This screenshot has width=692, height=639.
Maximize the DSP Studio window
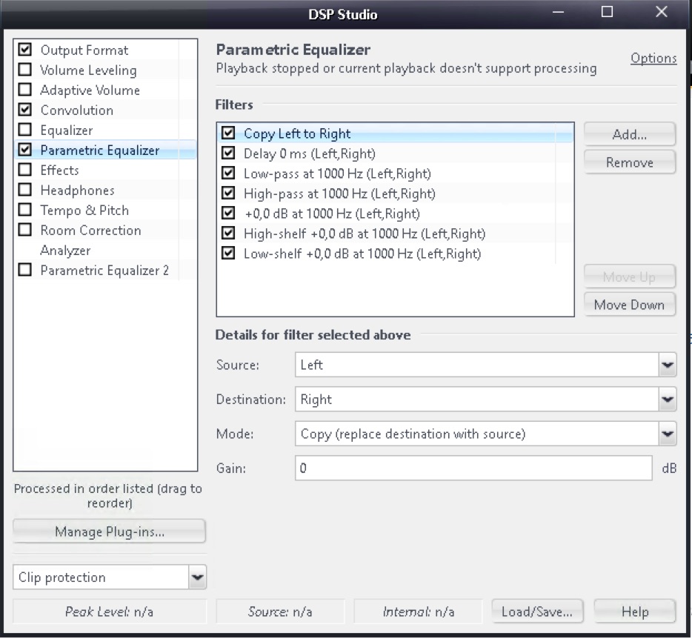click(x=608, y=12)
